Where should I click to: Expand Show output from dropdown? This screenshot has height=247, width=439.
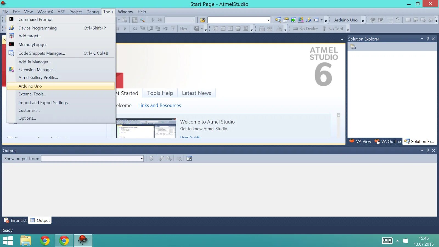tap(142, 159)
